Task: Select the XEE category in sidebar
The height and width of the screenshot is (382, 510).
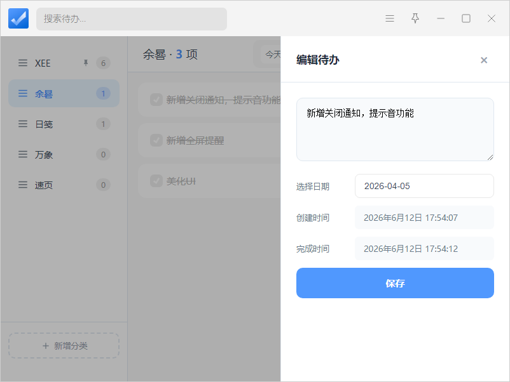Action: point(64,63)
